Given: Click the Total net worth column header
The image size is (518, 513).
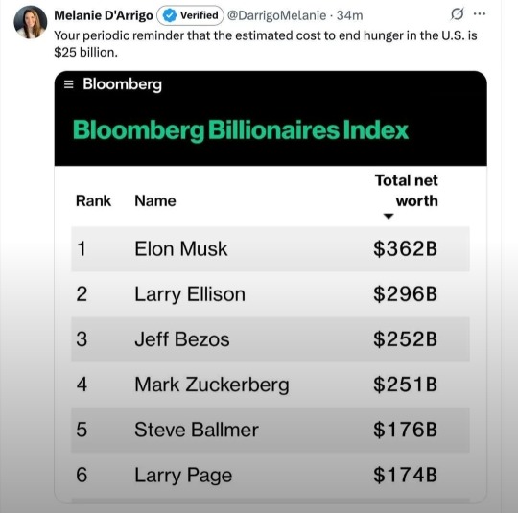Looking at the screenshot, I should 406,191.
